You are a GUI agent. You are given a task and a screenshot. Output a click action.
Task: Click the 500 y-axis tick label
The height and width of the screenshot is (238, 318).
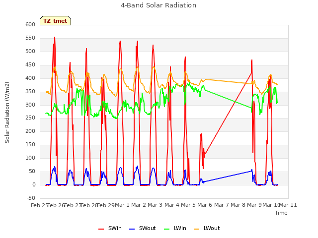(30, 51)
